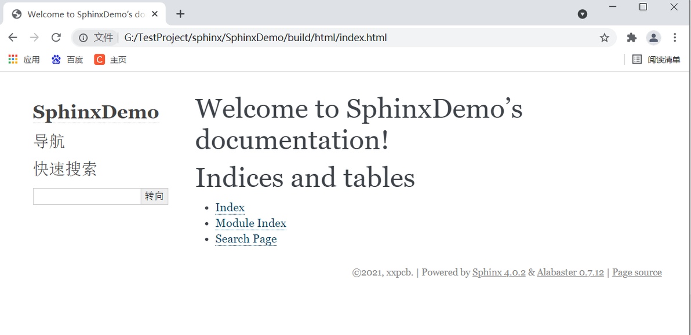Bookmark this page with the star icon
691x335 pixels.
605,38
